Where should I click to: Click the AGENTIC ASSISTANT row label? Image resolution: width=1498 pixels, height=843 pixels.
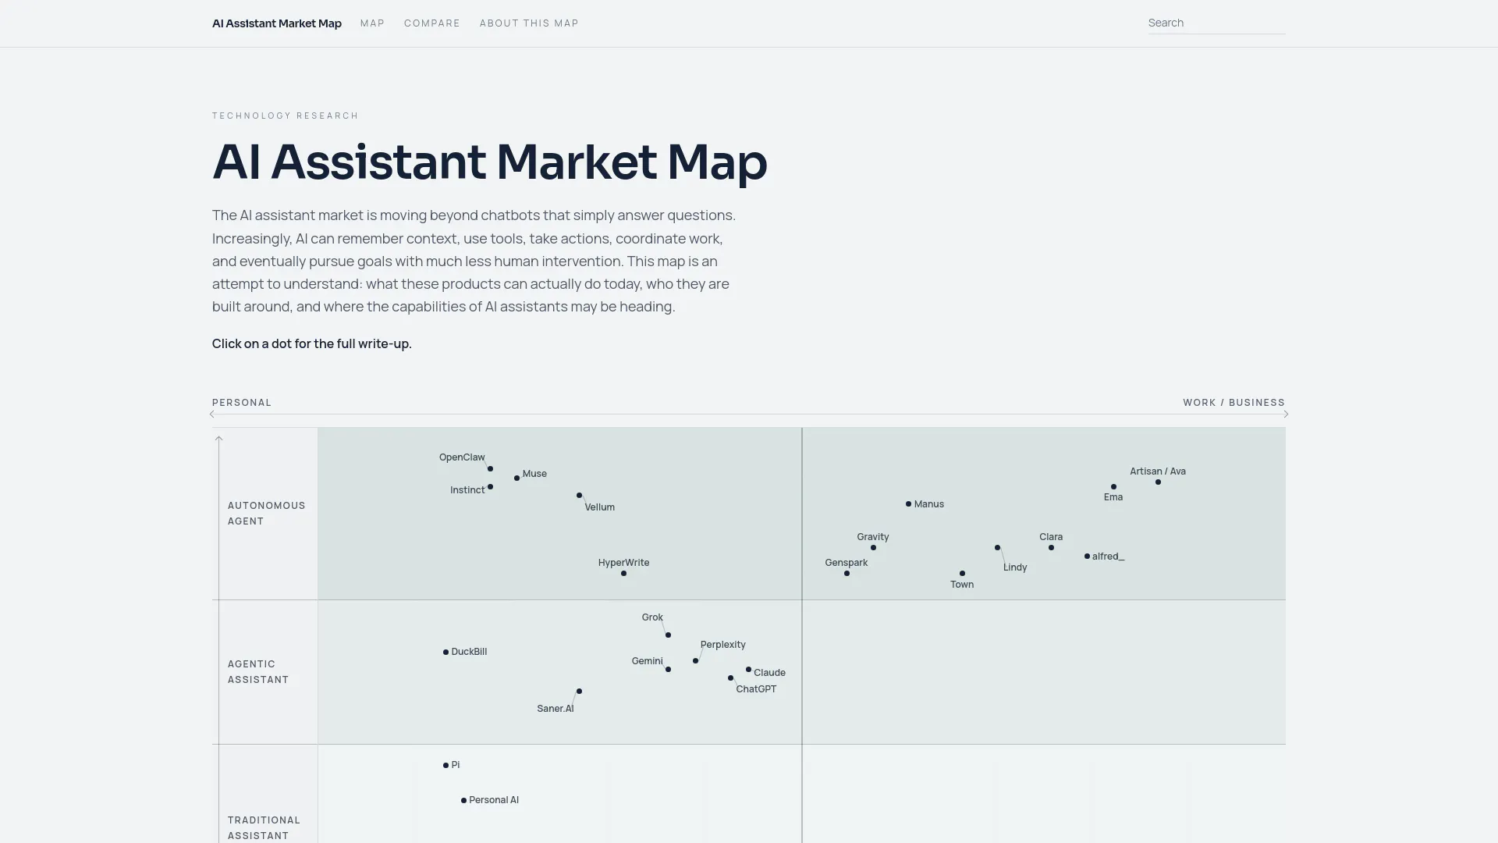click(x=258, y=672)
